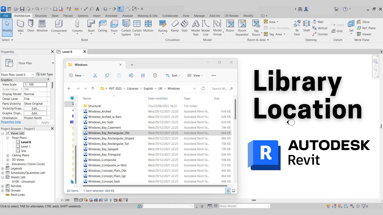Pick the Model Line tool
Screen dimensions: 383x215
[206, 28]
